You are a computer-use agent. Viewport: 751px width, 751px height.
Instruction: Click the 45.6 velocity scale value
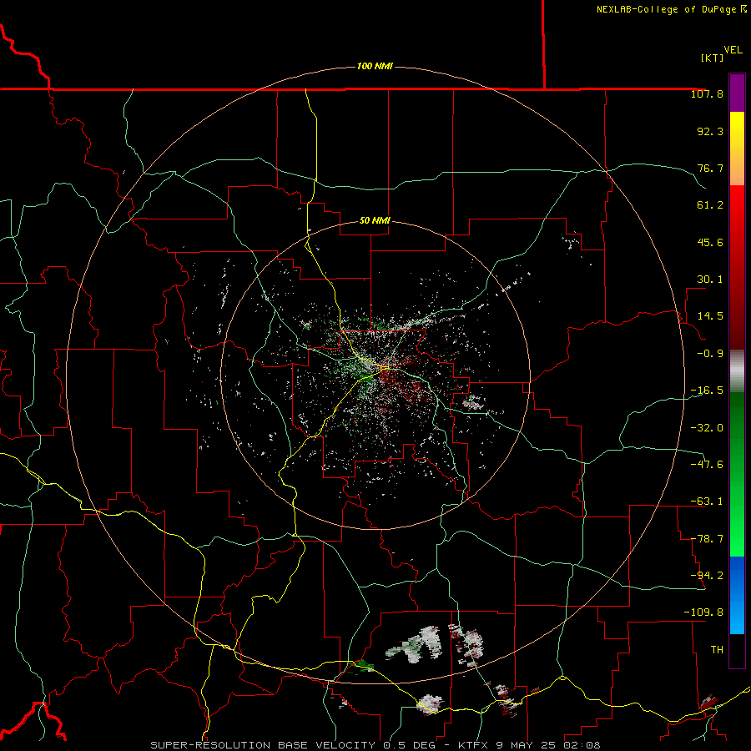point(710,242)
